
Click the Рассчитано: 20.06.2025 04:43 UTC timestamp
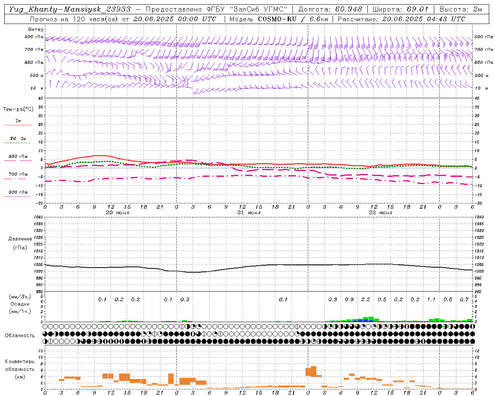(x=401, y=19)
